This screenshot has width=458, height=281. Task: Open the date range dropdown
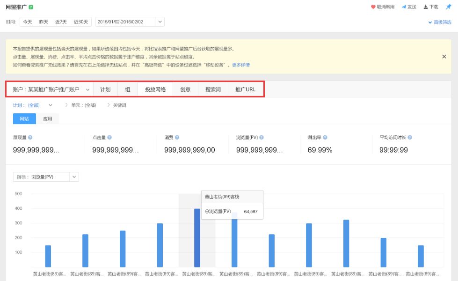[160, 22]
